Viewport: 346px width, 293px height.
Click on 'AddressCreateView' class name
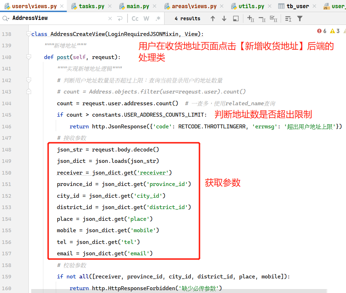coord(78,34)
